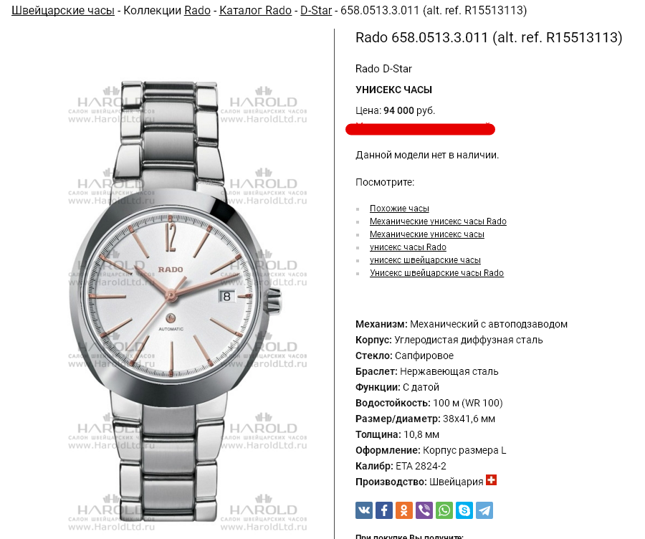
Task: Click the Rado D-Star watch image
Action: pos(176,301)
